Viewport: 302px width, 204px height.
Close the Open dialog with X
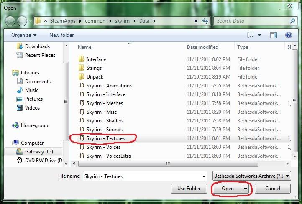(x=289, y=6)
